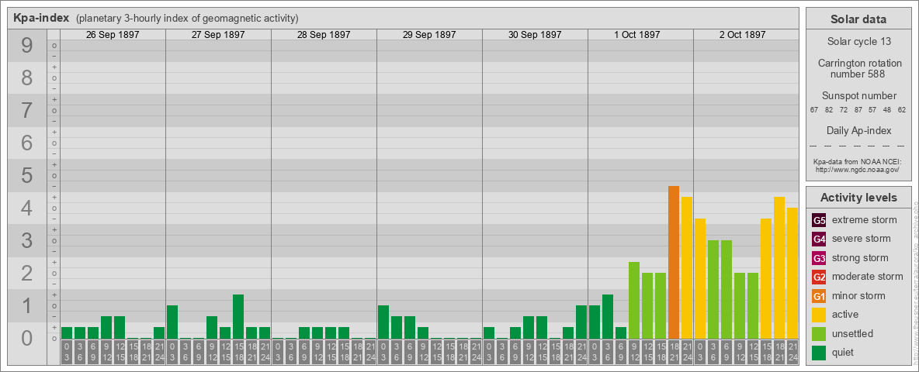Viewport: 919px width, 372px height.
Task: Click sunspot value 48
Action: click(887, 110)
